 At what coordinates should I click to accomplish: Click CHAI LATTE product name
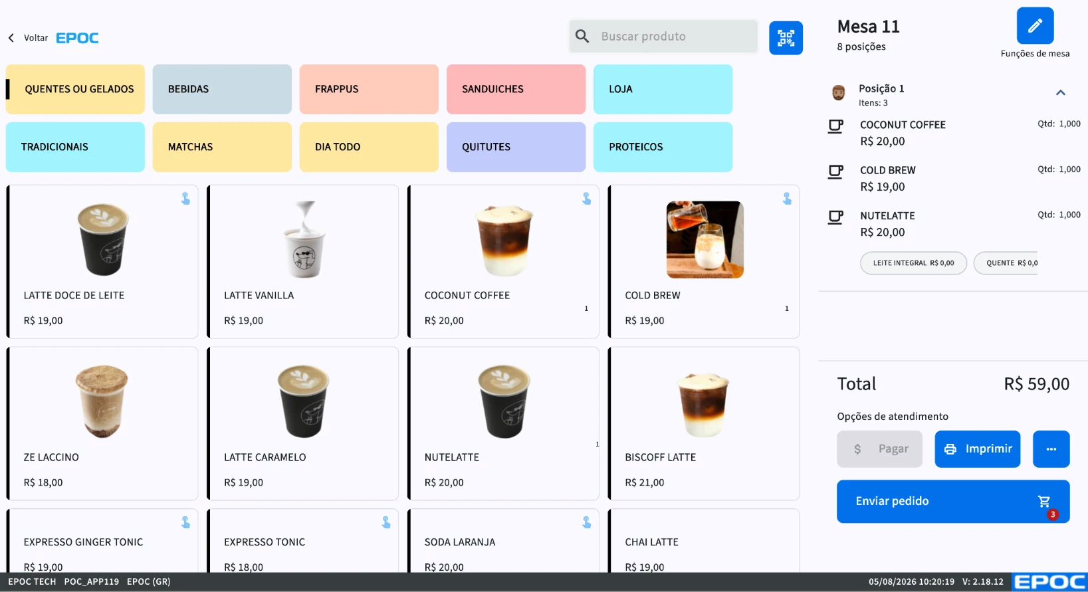[x=651, y=542]
